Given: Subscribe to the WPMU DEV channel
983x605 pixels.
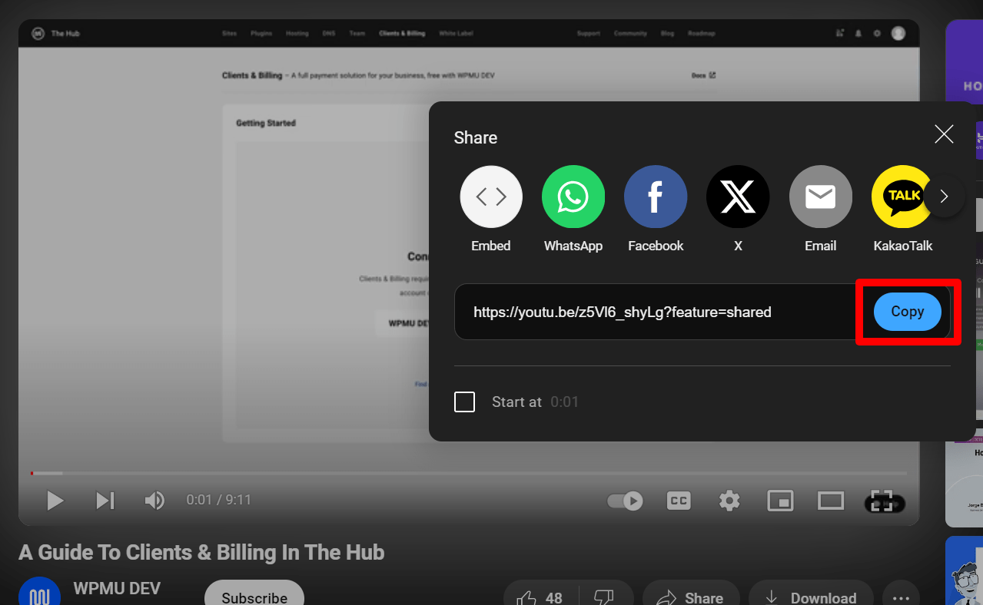Looking at the screenshot, I should pos(254,597).
